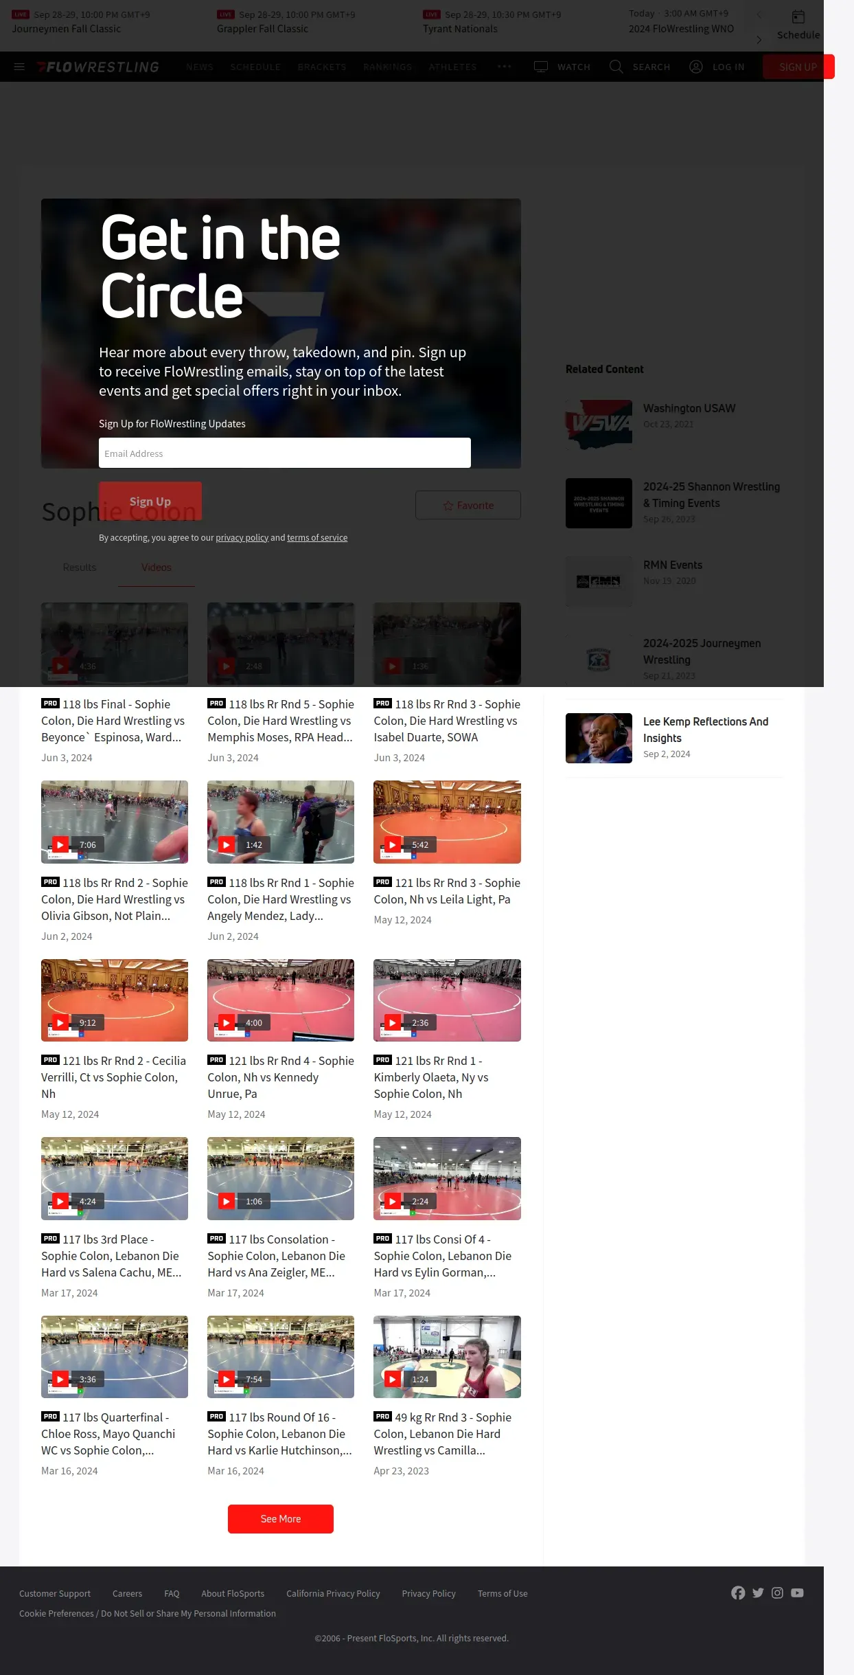
Task: Open Washington USAW related thumbnail
Action: click(x=599, y=425)
